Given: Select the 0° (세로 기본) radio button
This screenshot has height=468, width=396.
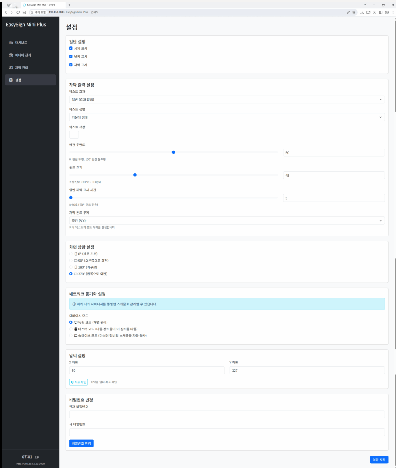Looking at the screenshot, I should coord(71,254).
